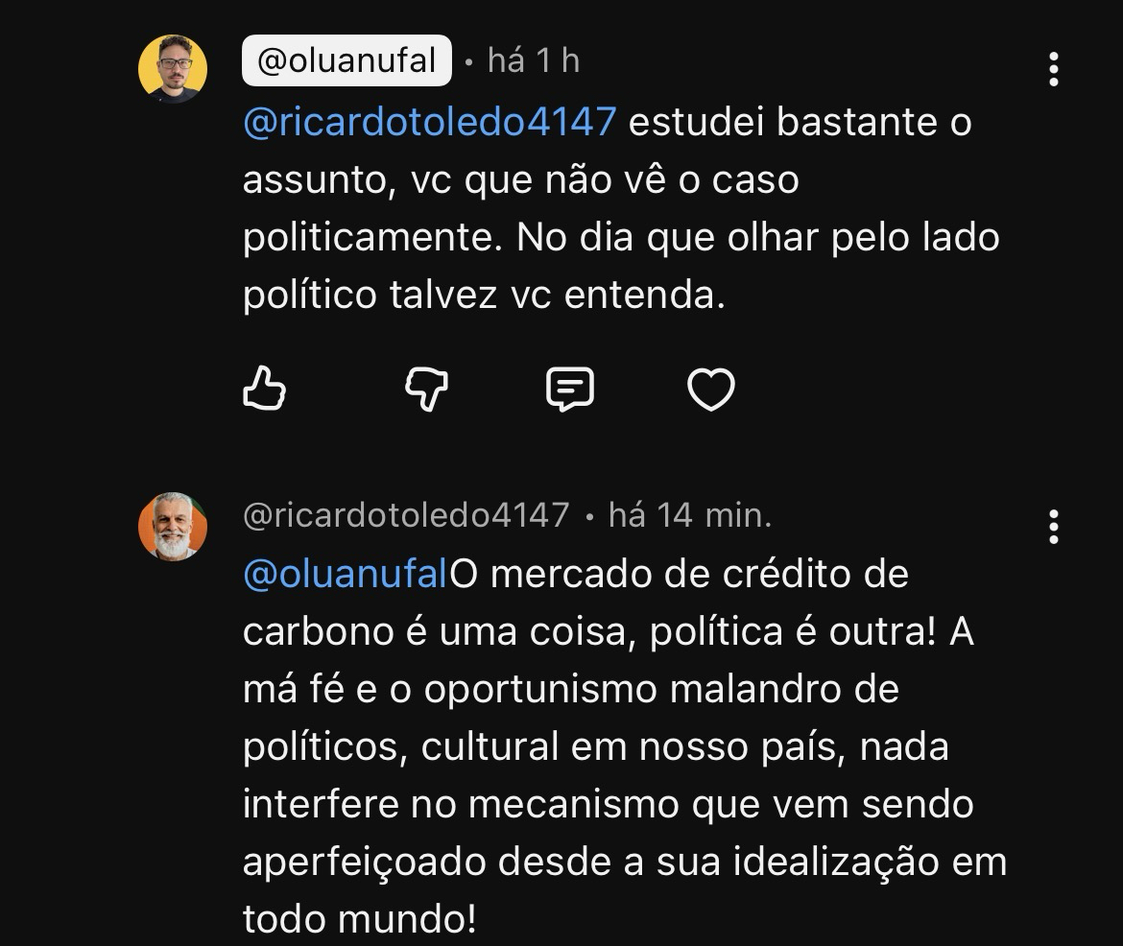Open the three-dot menu on @oluanufal's comment

(x=1054, y=70)
